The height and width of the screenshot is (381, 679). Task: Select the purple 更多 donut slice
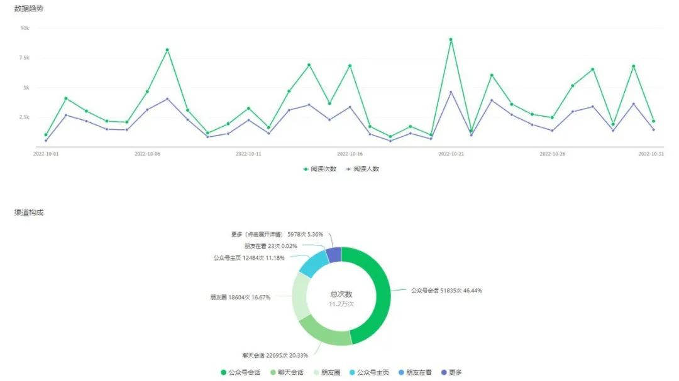point(334,254)
